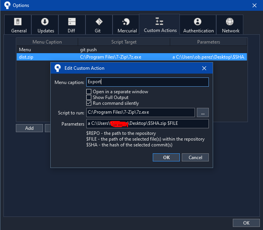The width and height of the screenshot is (263, 230).
Task: Click the Diff plus-minus icon
Action: tap(72, 22)
